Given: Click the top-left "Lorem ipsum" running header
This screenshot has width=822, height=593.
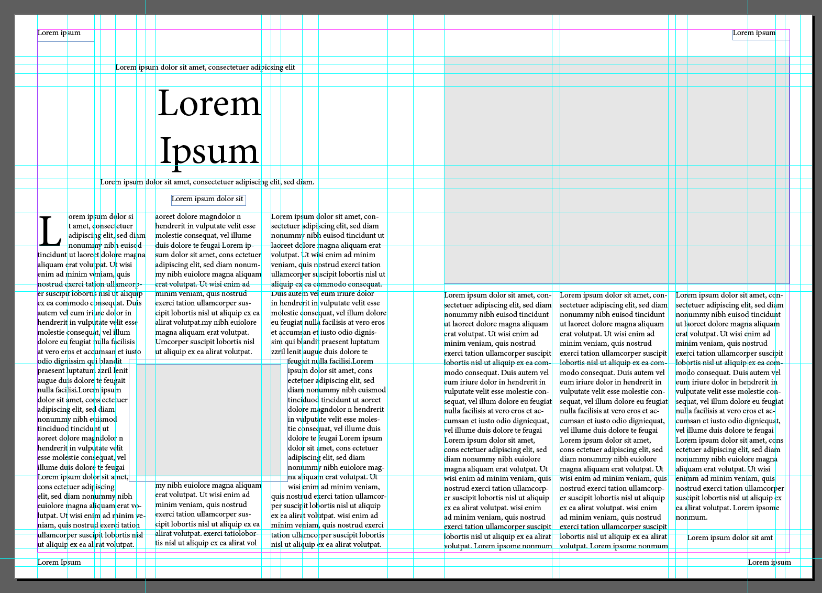Looking at the screenshot, I should [59, 33].
